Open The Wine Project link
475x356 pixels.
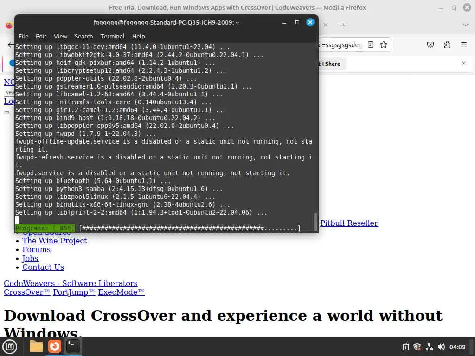(55, 241)
